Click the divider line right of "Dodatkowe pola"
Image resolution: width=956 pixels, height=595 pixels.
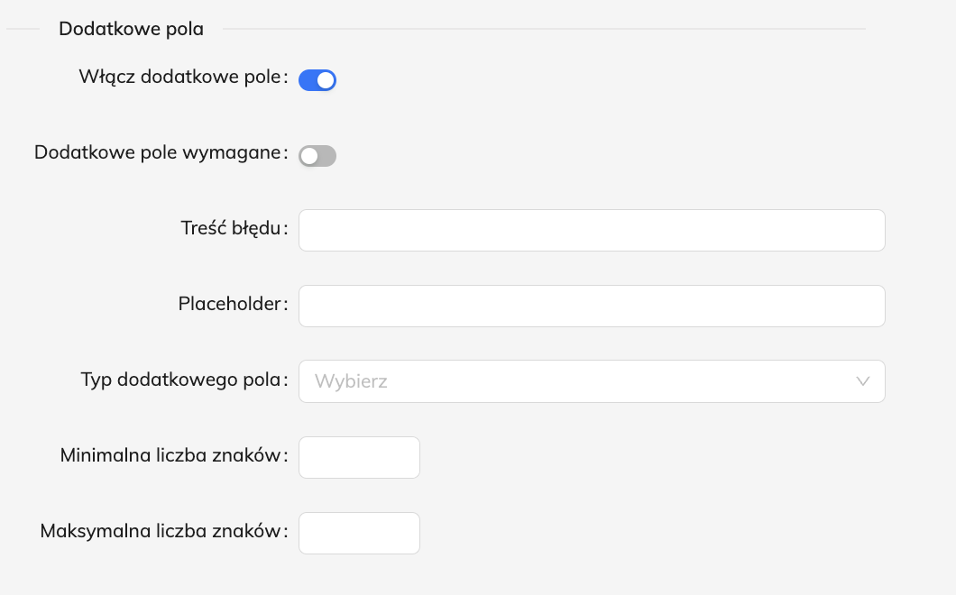(541, 29)
